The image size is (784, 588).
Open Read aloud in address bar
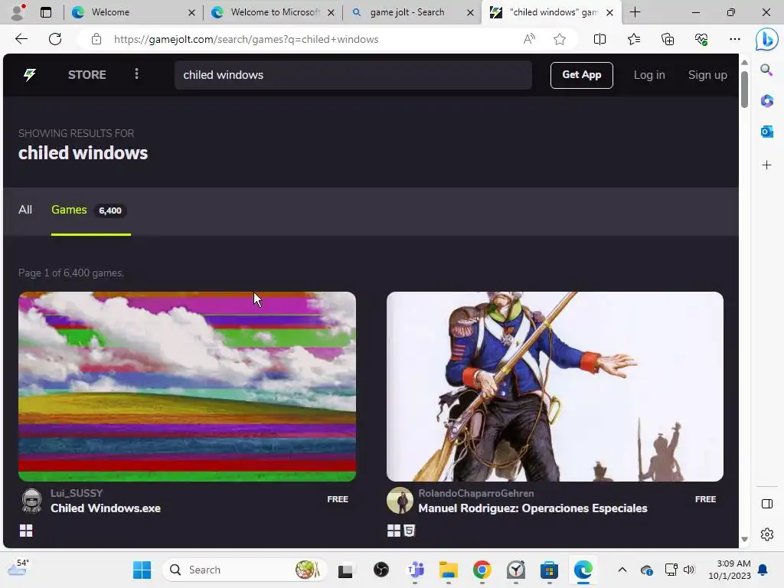point(529,39)
